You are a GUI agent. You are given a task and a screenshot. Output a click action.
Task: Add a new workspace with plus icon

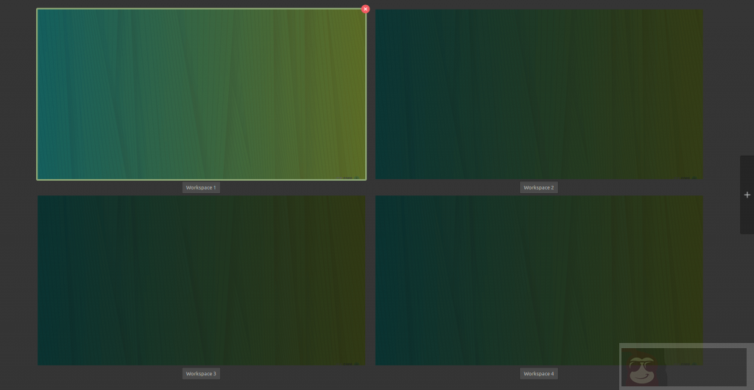[747, 195]
